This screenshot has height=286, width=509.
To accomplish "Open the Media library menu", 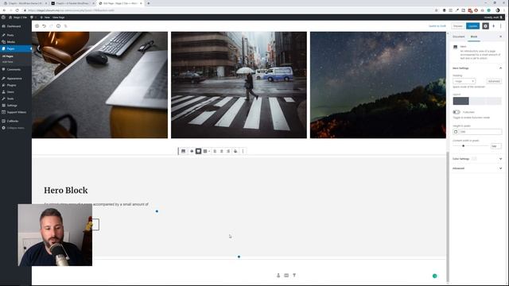I will coord(10,42).
